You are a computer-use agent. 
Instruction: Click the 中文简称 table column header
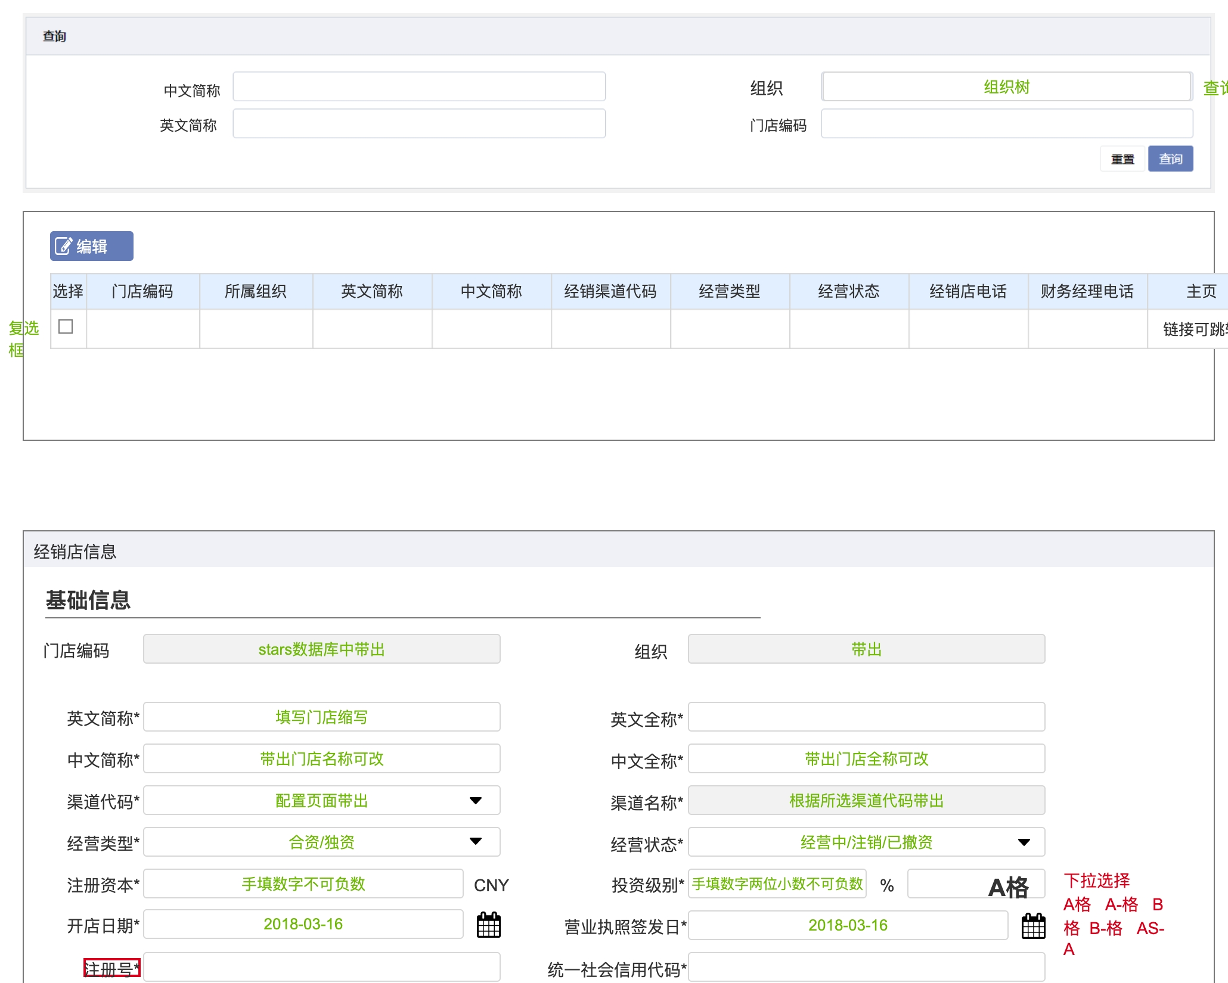pyautogui.click(x=492, y=291)
